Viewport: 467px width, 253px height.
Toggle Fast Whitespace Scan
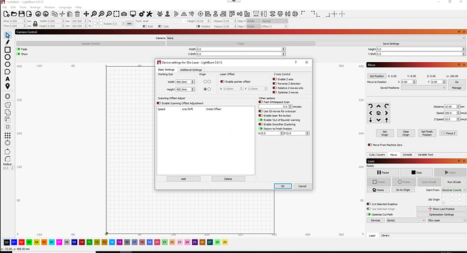(261, 102)
